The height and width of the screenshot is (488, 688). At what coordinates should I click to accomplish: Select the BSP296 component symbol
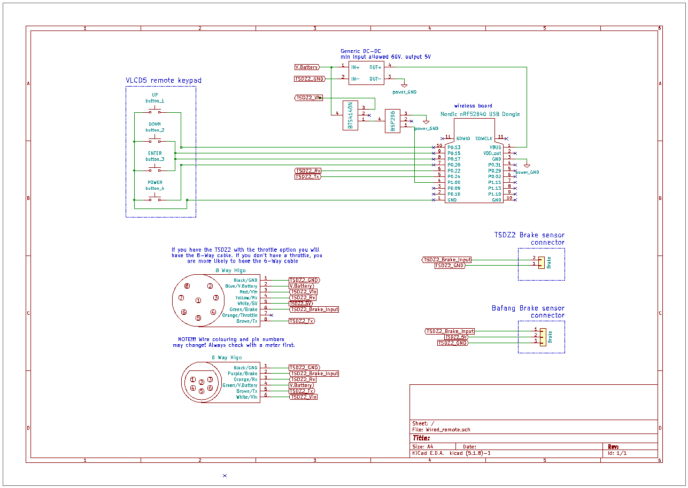pyautogui.click(x=392, y=120)
